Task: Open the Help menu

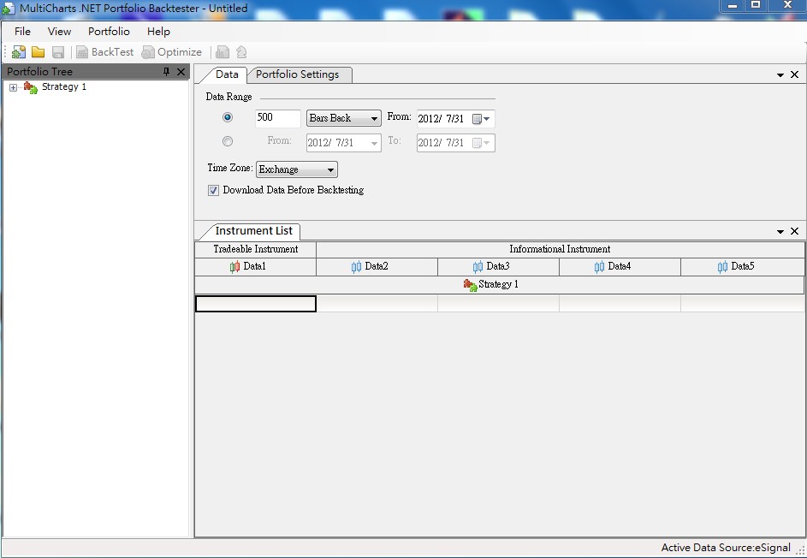Action: 158,32
